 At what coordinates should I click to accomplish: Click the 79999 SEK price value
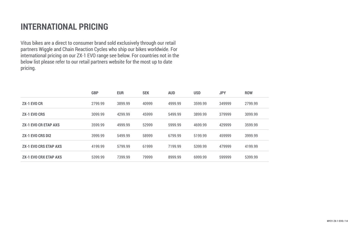coord(147,157)
